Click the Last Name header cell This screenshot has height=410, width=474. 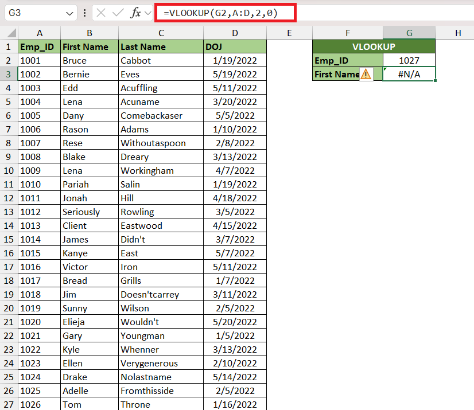pos(161,47)
